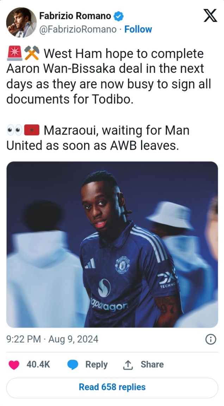This screenshot has width=224, height=406.
Task: Open the tweet timestamp 9:22 PM Aug 9, 2024
Action: pyautogui.click(x=52, y=339)
